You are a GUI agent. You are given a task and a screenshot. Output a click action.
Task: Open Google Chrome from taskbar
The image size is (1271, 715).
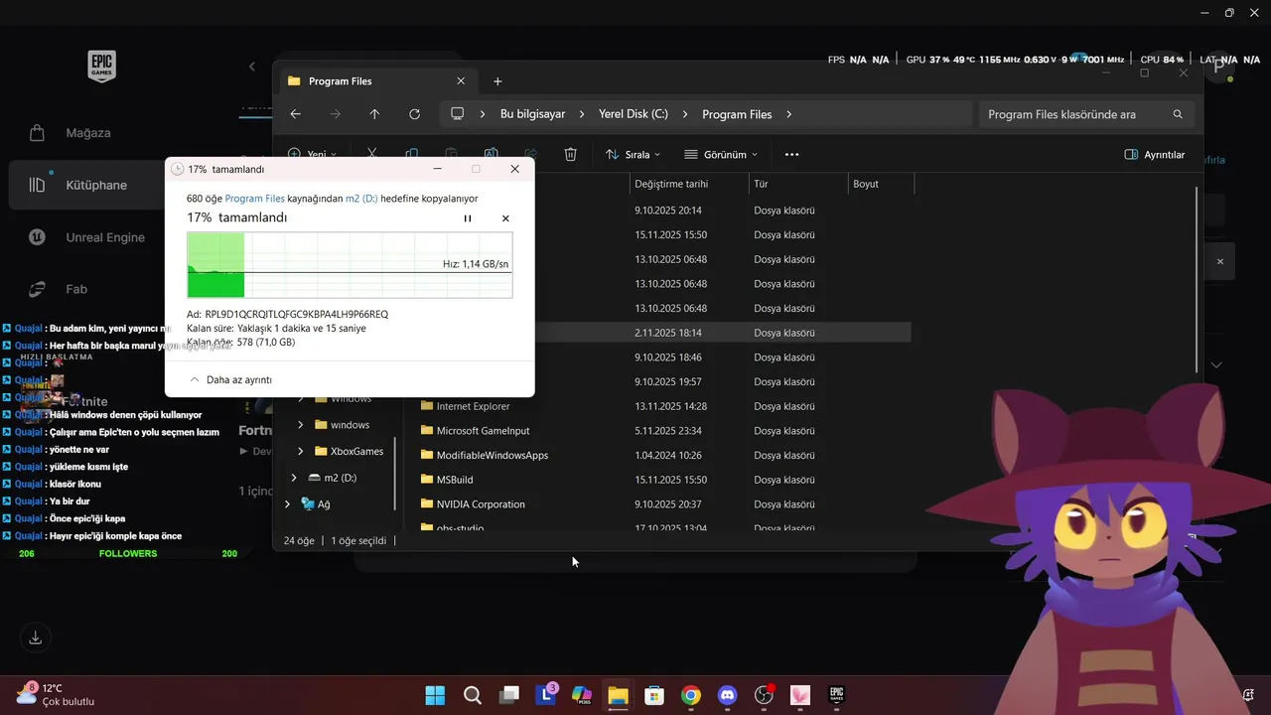tap(691, 695)
